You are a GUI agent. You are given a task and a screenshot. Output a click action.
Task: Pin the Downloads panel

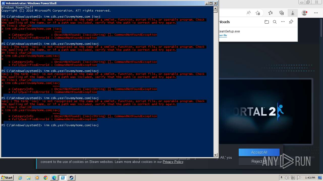pyautogui.click(x=291, y=22)
